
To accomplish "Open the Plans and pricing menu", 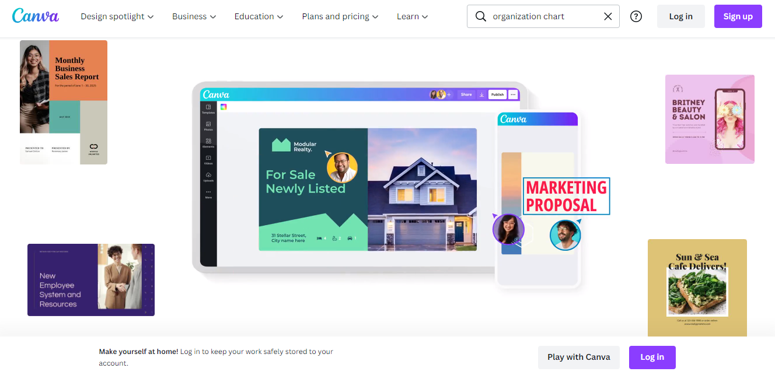I will coord(340,16).
